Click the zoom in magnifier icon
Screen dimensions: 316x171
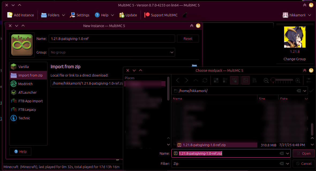point(298,81)
